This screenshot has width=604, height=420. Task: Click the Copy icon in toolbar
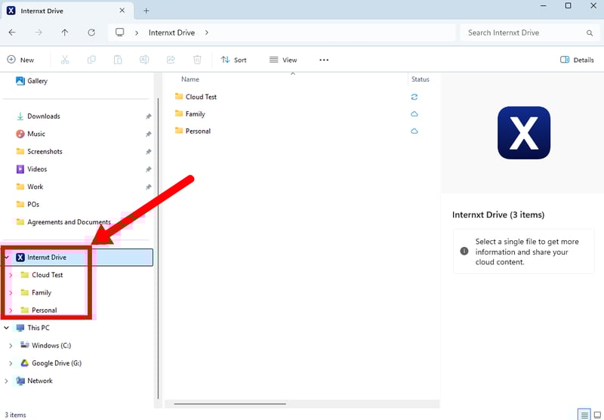pos(91,60)
